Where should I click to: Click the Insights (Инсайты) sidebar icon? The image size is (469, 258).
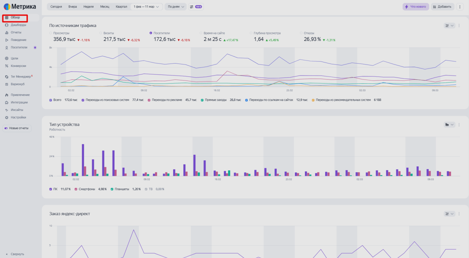tap(7, 110)
